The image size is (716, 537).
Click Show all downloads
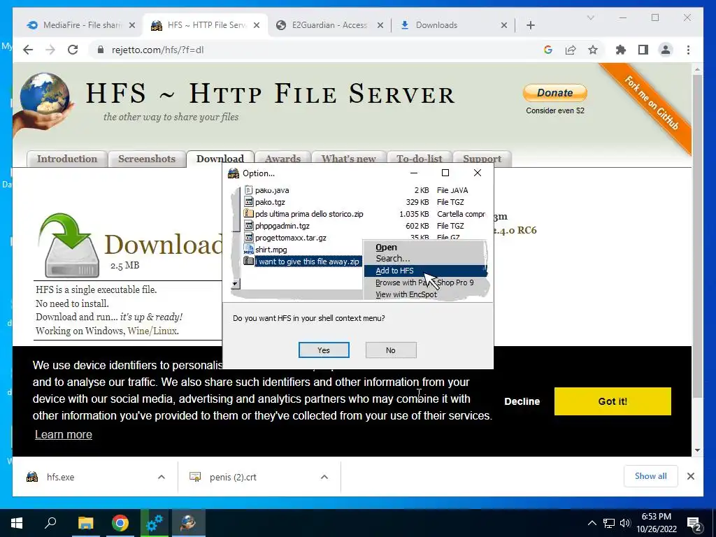650,476
